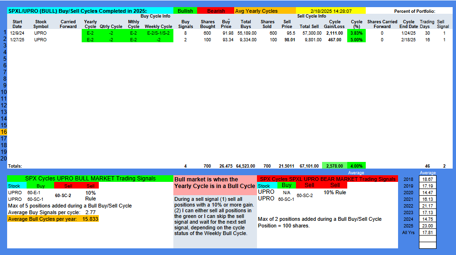Select the Cycle Gain/Loss column header
The height and width of the screenshot is (255, 456).
pos(334,24)
